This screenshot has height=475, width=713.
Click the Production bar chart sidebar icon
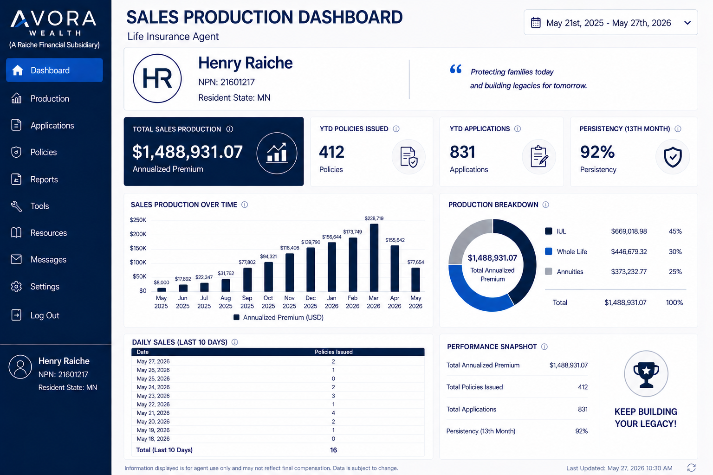pos(16,98)
